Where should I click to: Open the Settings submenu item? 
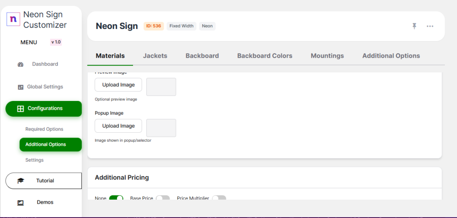[x=34, y=160]
